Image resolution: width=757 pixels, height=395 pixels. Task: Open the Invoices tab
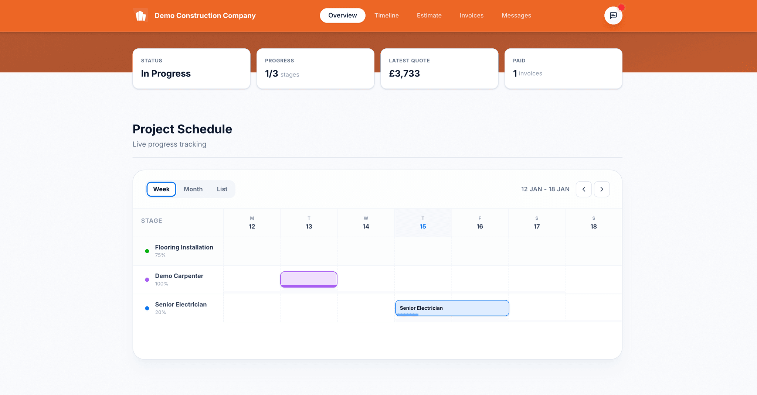[x=471, y=16]
